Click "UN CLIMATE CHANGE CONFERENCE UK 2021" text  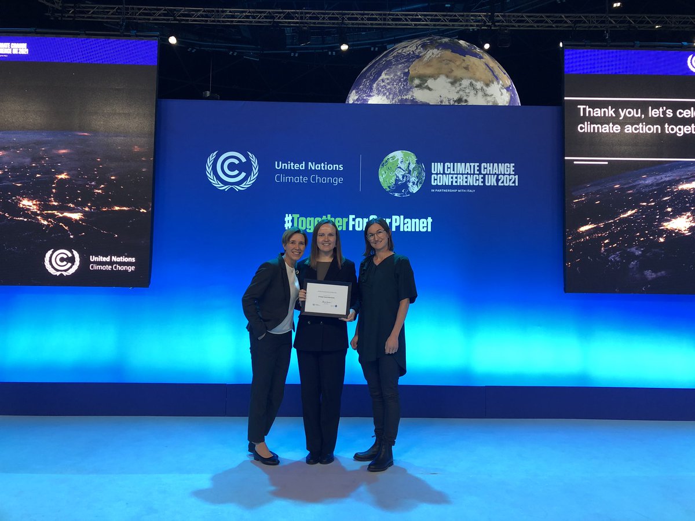point(474,174)
